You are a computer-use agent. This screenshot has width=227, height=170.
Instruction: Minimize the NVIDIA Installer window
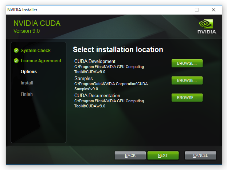point(180,10)
